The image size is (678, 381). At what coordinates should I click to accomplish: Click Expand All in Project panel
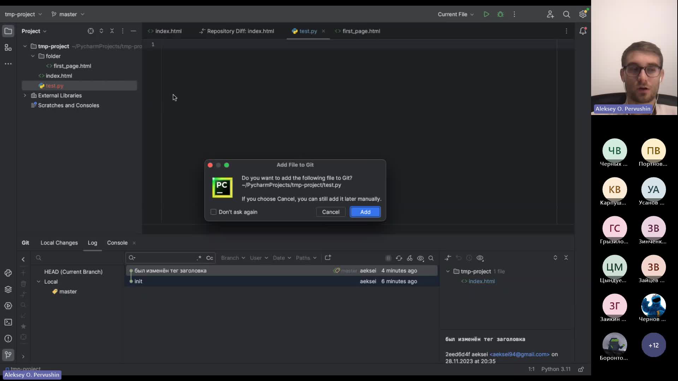(101, 31)
